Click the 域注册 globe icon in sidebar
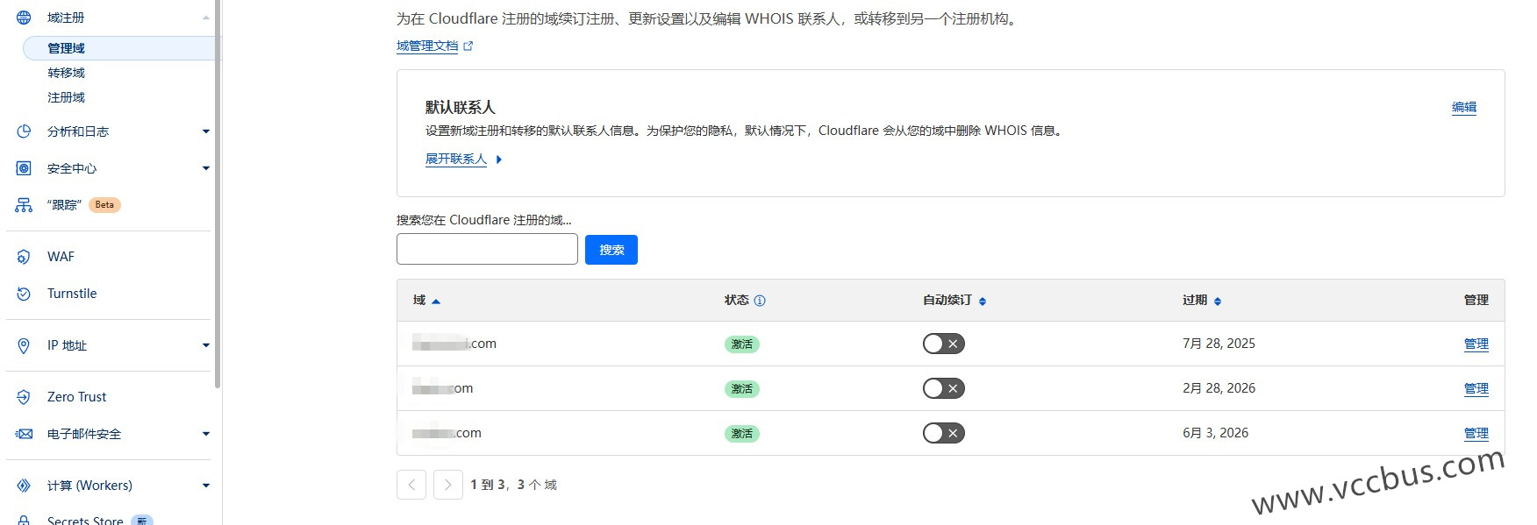1537x525 pixels. click(24, 18)
